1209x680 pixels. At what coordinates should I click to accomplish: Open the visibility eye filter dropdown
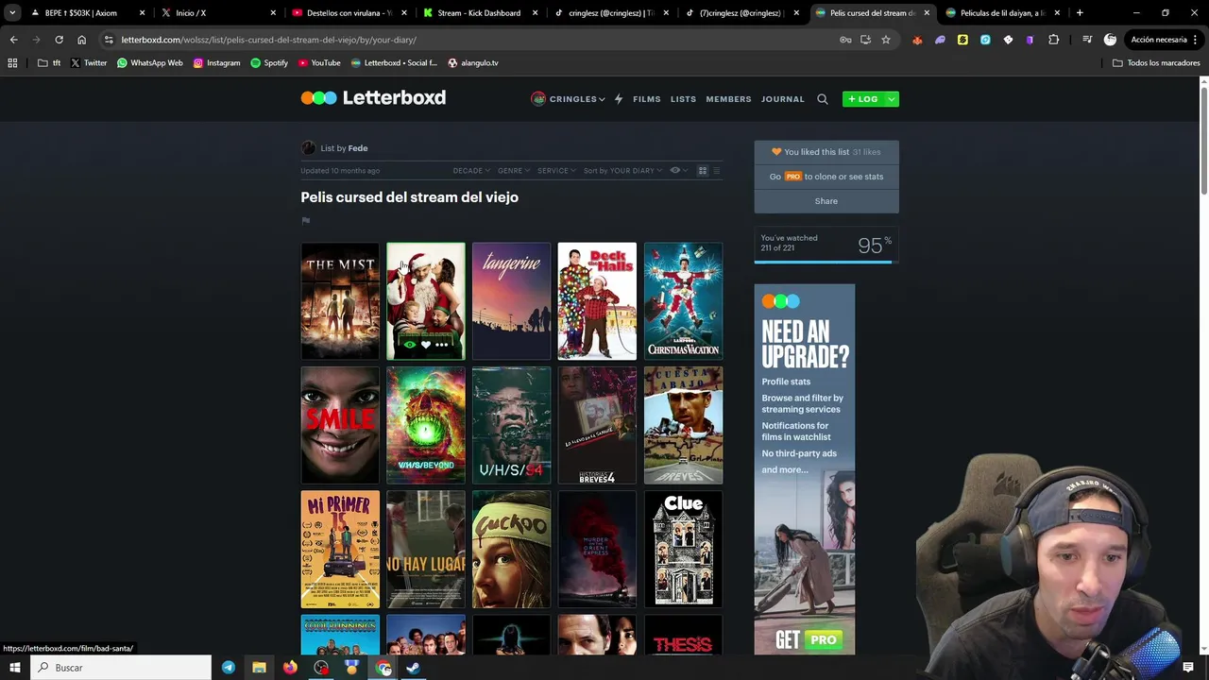[x=677, y=171]
